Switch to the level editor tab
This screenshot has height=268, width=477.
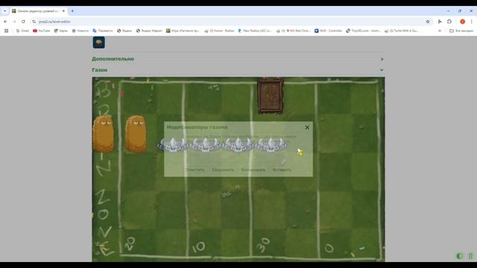click(38, 11)
